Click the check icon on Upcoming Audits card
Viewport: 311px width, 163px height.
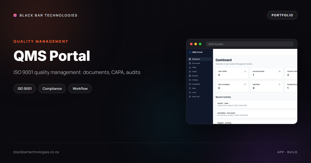click(279, 71)
